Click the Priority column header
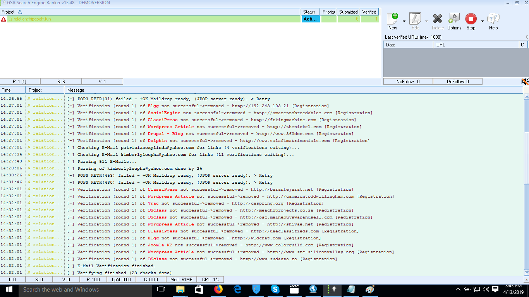This screenshot has height=297, width=529. coord(329,12)
